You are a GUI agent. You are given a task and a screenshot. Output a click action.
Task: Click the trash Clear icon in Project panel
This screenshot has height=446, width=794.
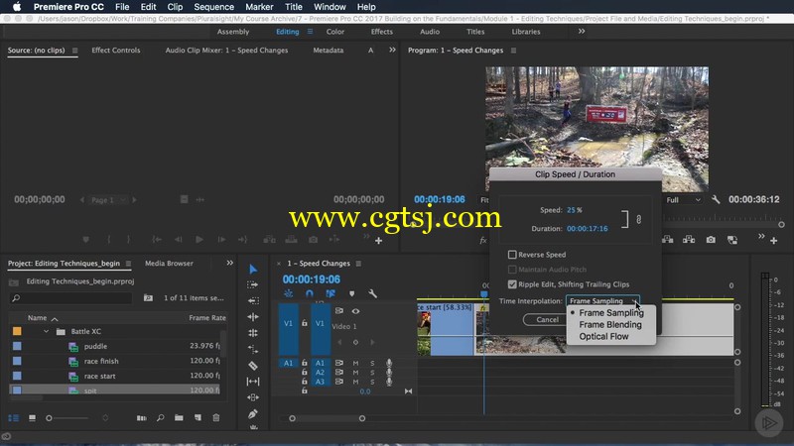pyautogui.click(x=215, y=417)
